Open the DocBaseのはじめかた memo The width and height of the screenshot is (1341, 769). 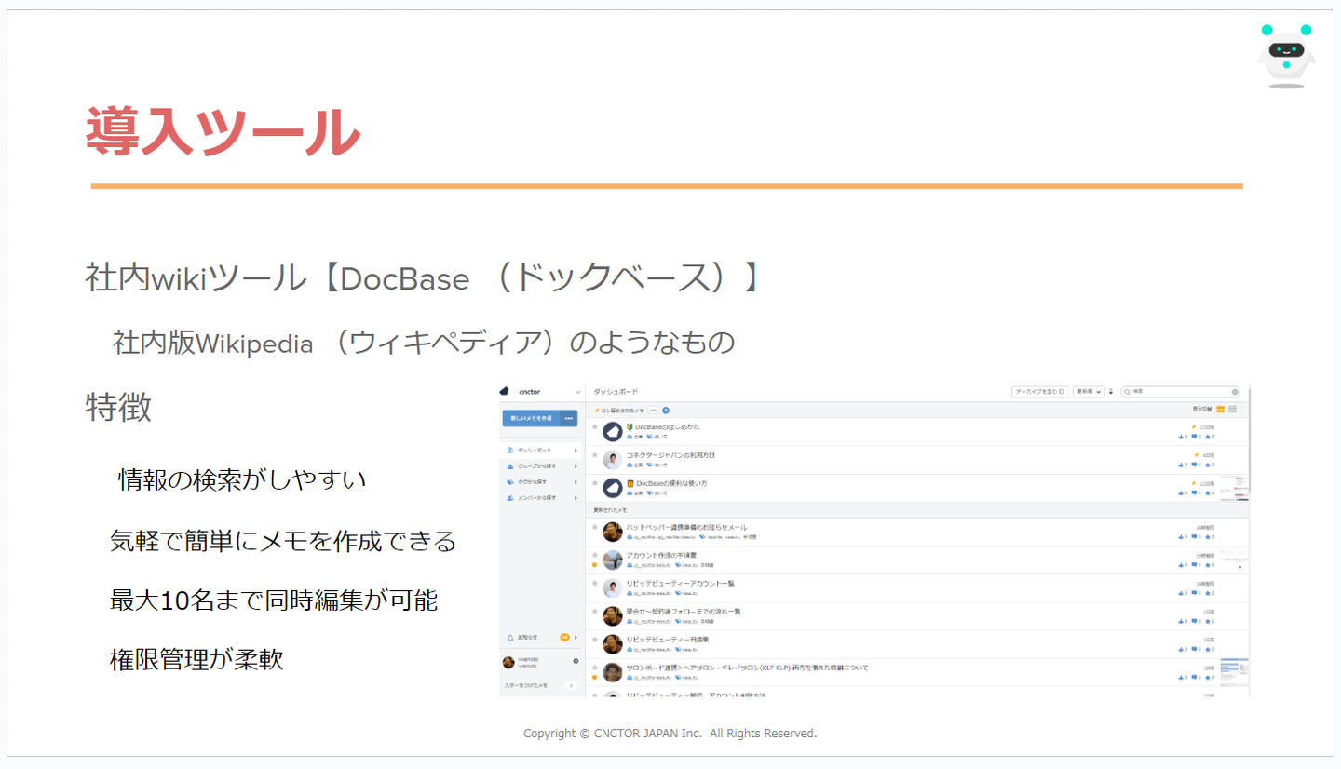coord(661,427)
